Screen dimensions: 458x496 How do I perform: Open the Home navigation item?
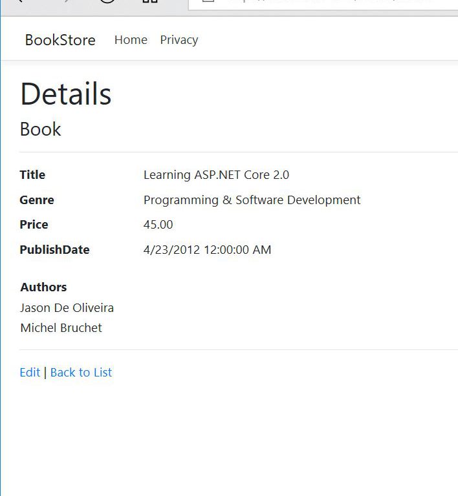131,40
